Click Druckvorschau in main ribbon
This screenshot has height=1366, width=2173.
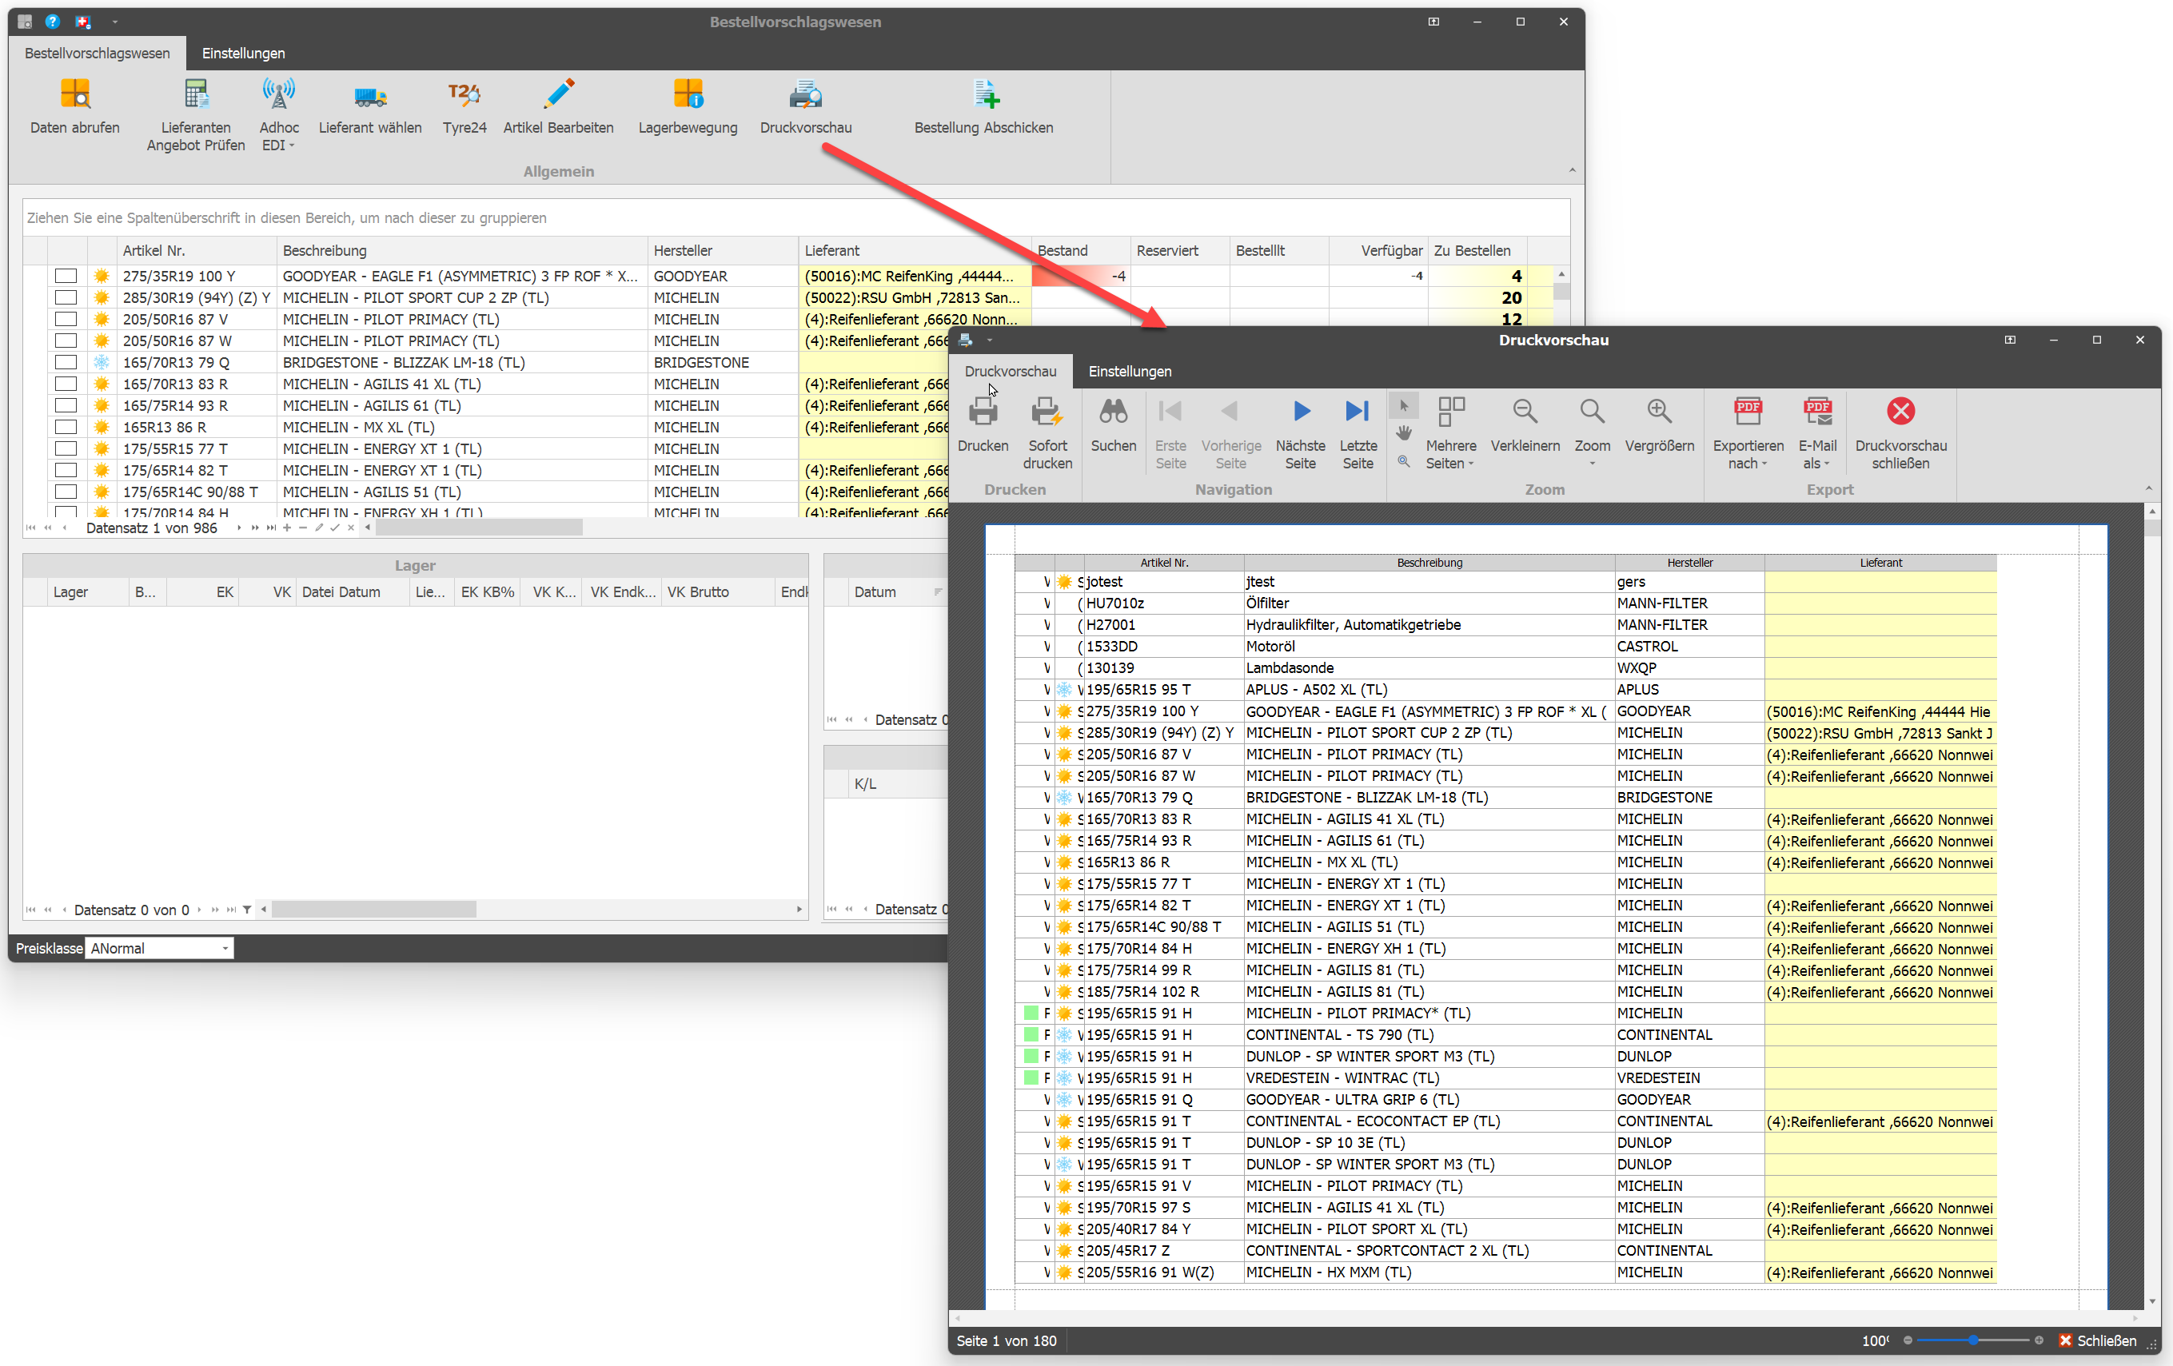806,108
